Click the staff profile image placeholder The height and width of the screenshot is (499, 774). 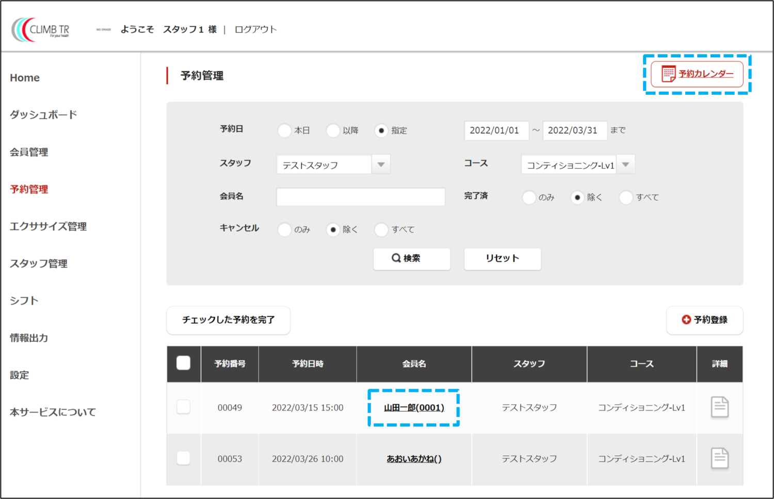(103, 29)
